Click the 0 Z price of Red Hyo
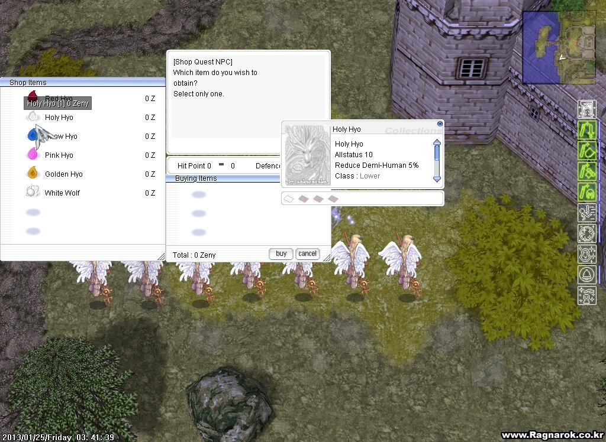This screenshot has height=442, width=606. point(150,99)
